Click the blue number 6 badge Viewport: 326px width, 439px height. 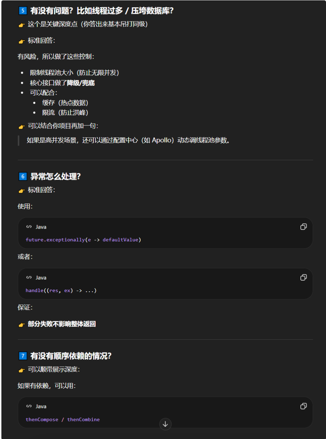tap(23, 176)
